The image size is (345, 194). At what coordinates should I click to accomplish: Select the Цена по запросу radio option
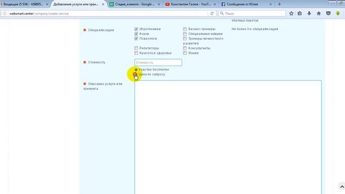[135, 74]
